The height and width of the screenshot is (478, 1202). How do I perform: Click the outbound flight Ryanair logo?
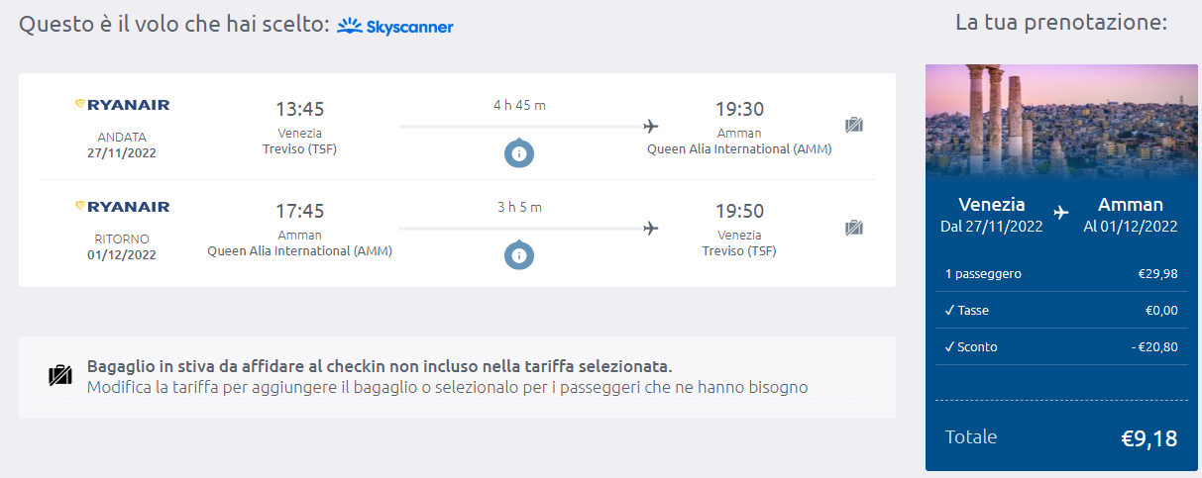pos(122,105)
